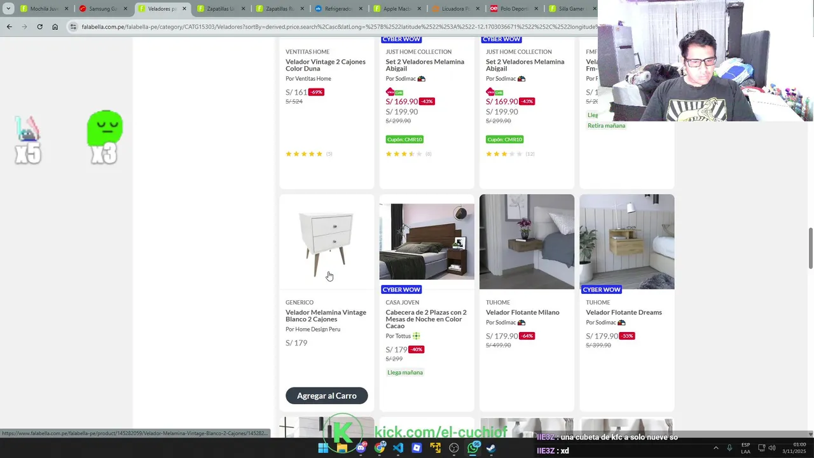Open the volume control in the tray
Viewport: 814px width, 458px height.
[x=772, y=448]
